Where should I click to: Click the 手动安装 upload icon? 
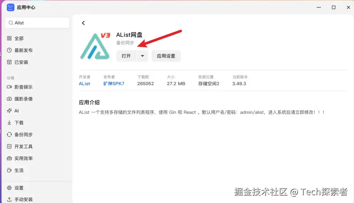point(9,199)
